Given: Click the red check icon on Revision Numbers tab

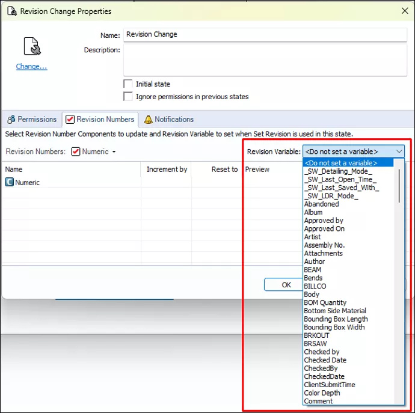Looking at the screenshot, I should pyautogui.click(x=70, y=119).
